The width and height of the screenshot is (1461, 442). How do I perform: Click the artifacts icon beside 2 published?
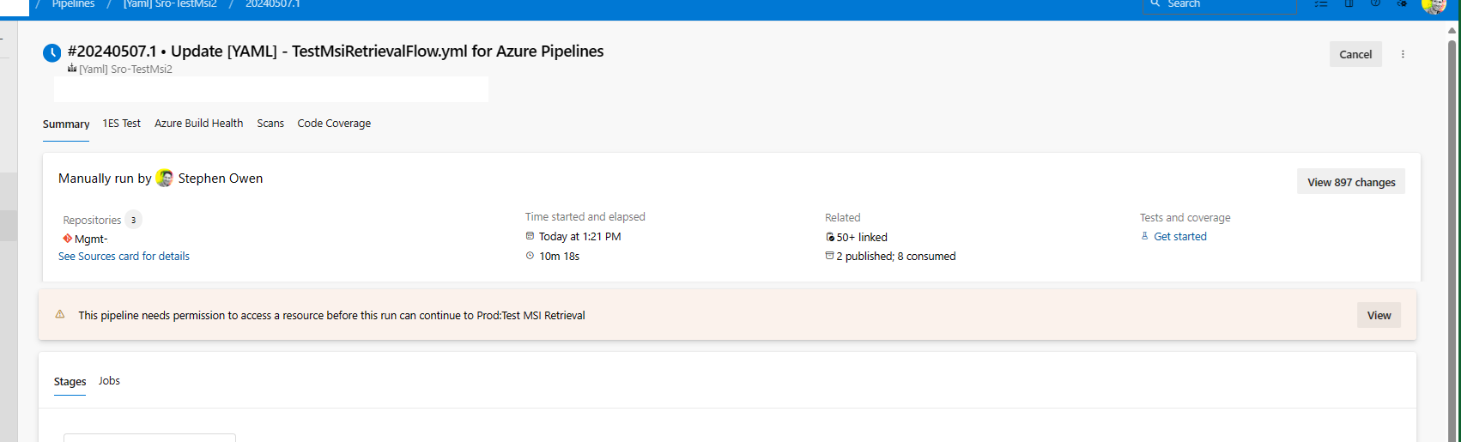(829, 256)
